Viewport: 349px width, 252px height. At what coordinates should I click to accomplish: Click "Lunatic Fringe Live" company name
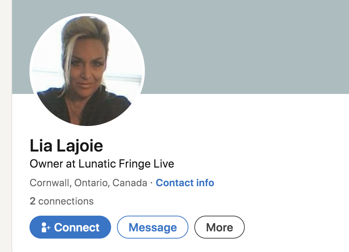(126, 163)
